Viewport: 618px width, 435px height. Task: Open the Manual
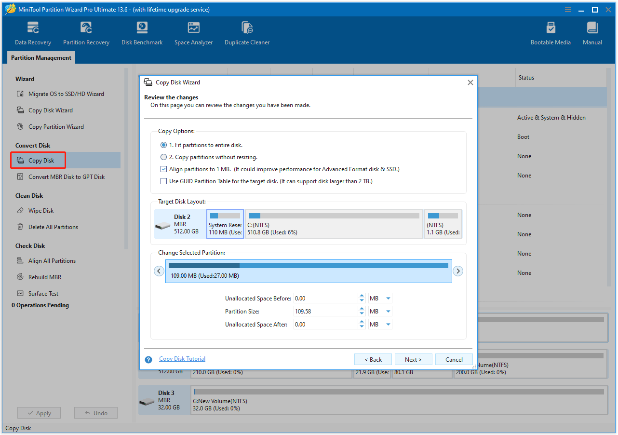pos(592,32)
